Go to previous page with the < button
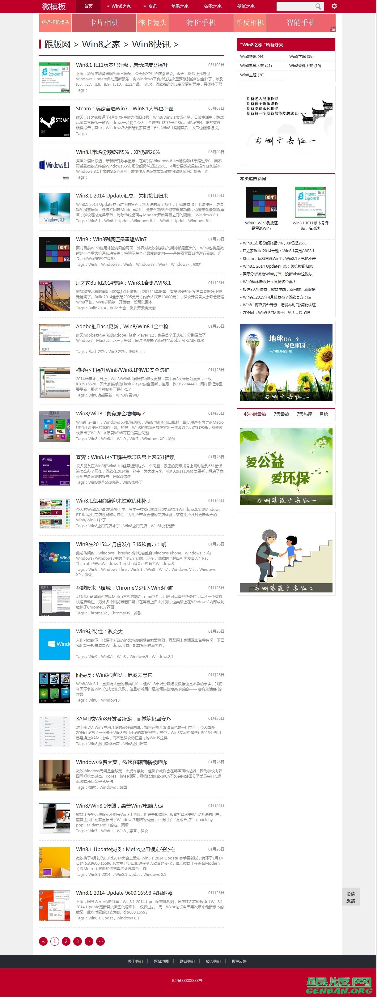 click(43, 941)
